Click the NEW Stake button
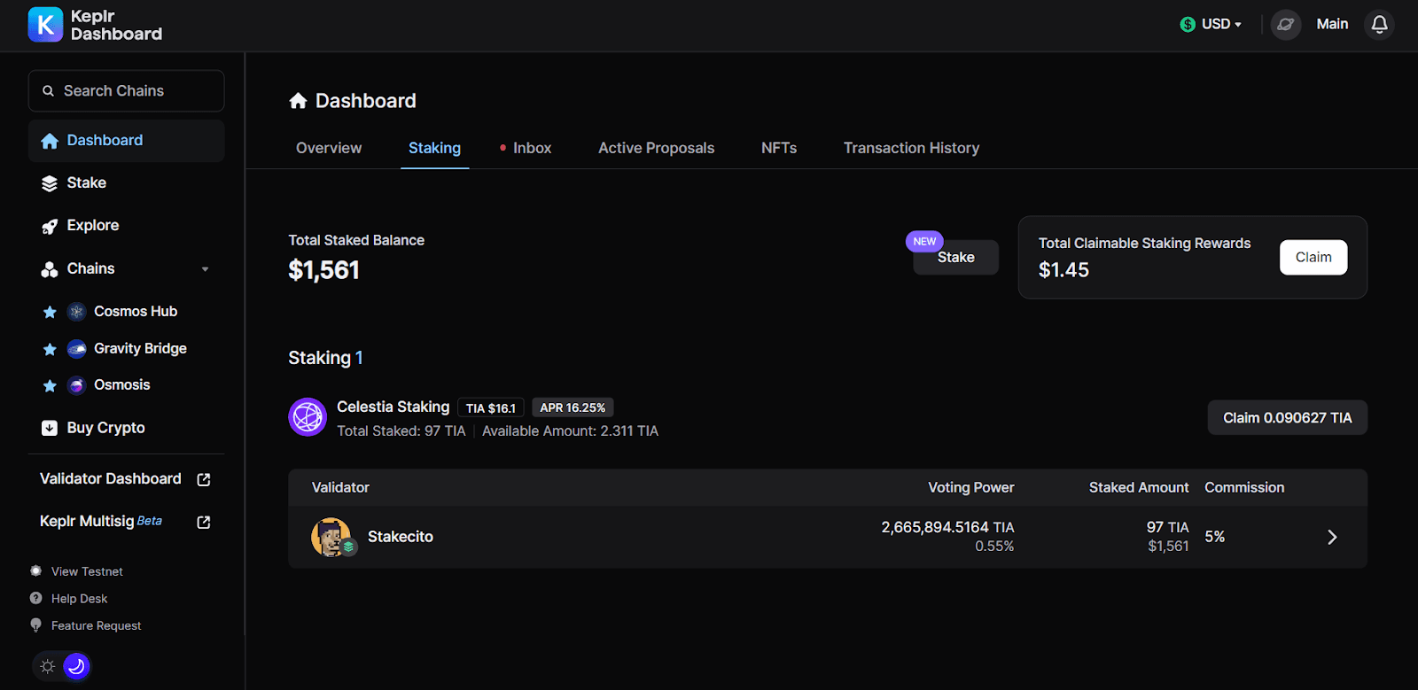Screen dimensions: 1418x690 (955, 257)
